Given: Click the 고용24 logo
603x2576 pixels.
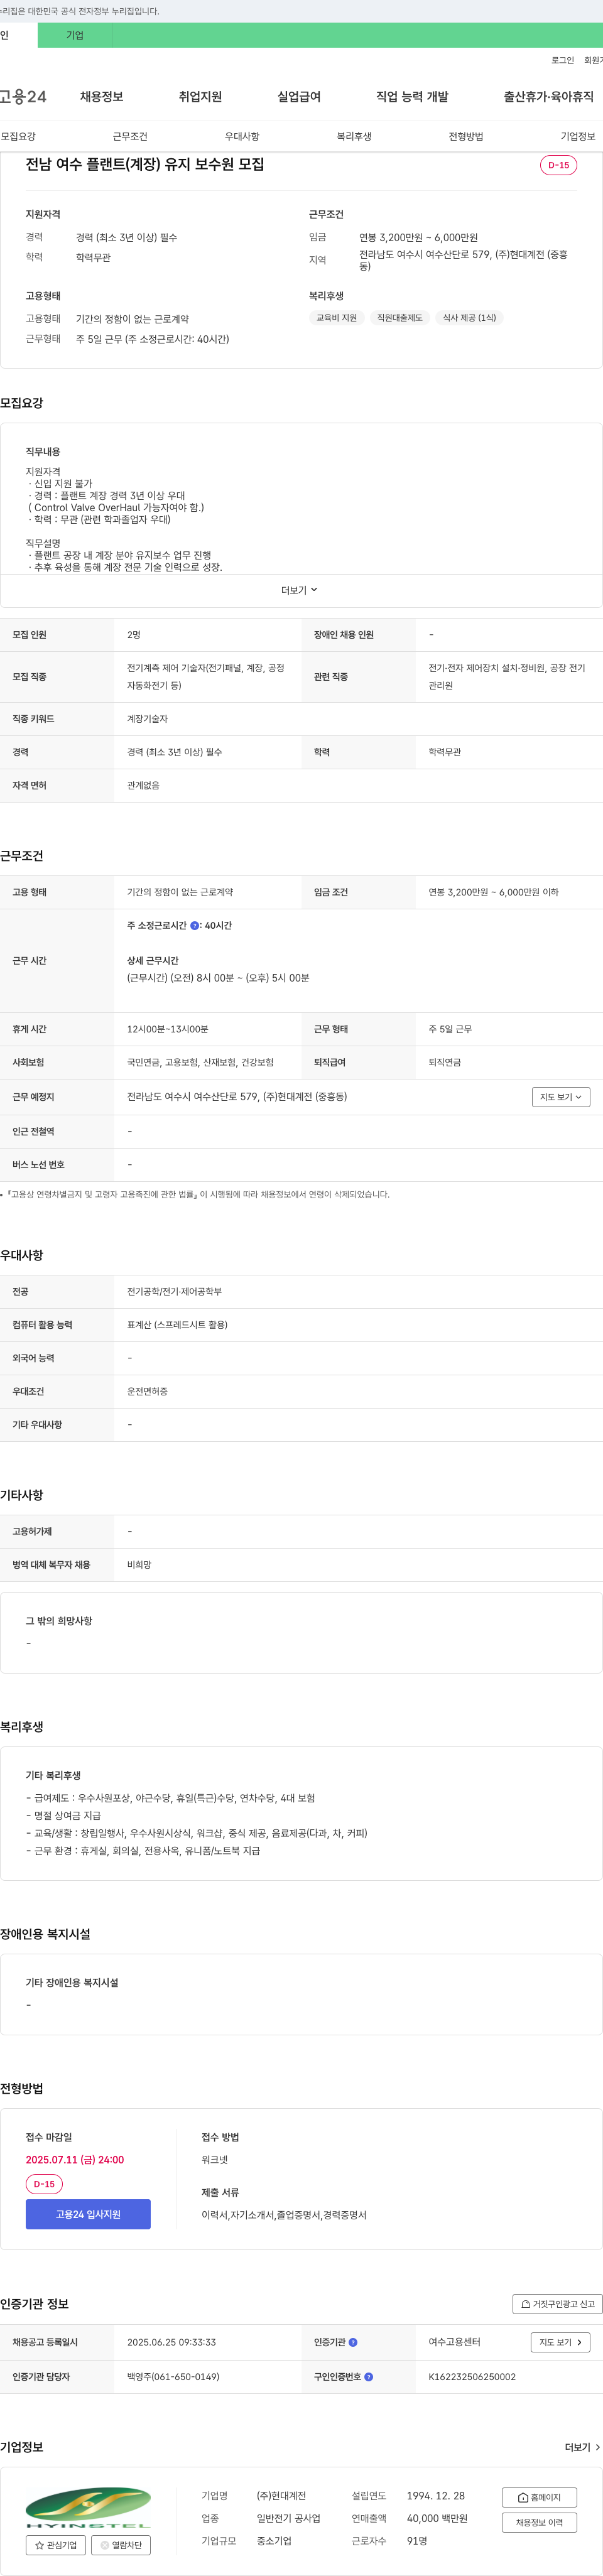Looking at the screenshot, I should point(23,97).
